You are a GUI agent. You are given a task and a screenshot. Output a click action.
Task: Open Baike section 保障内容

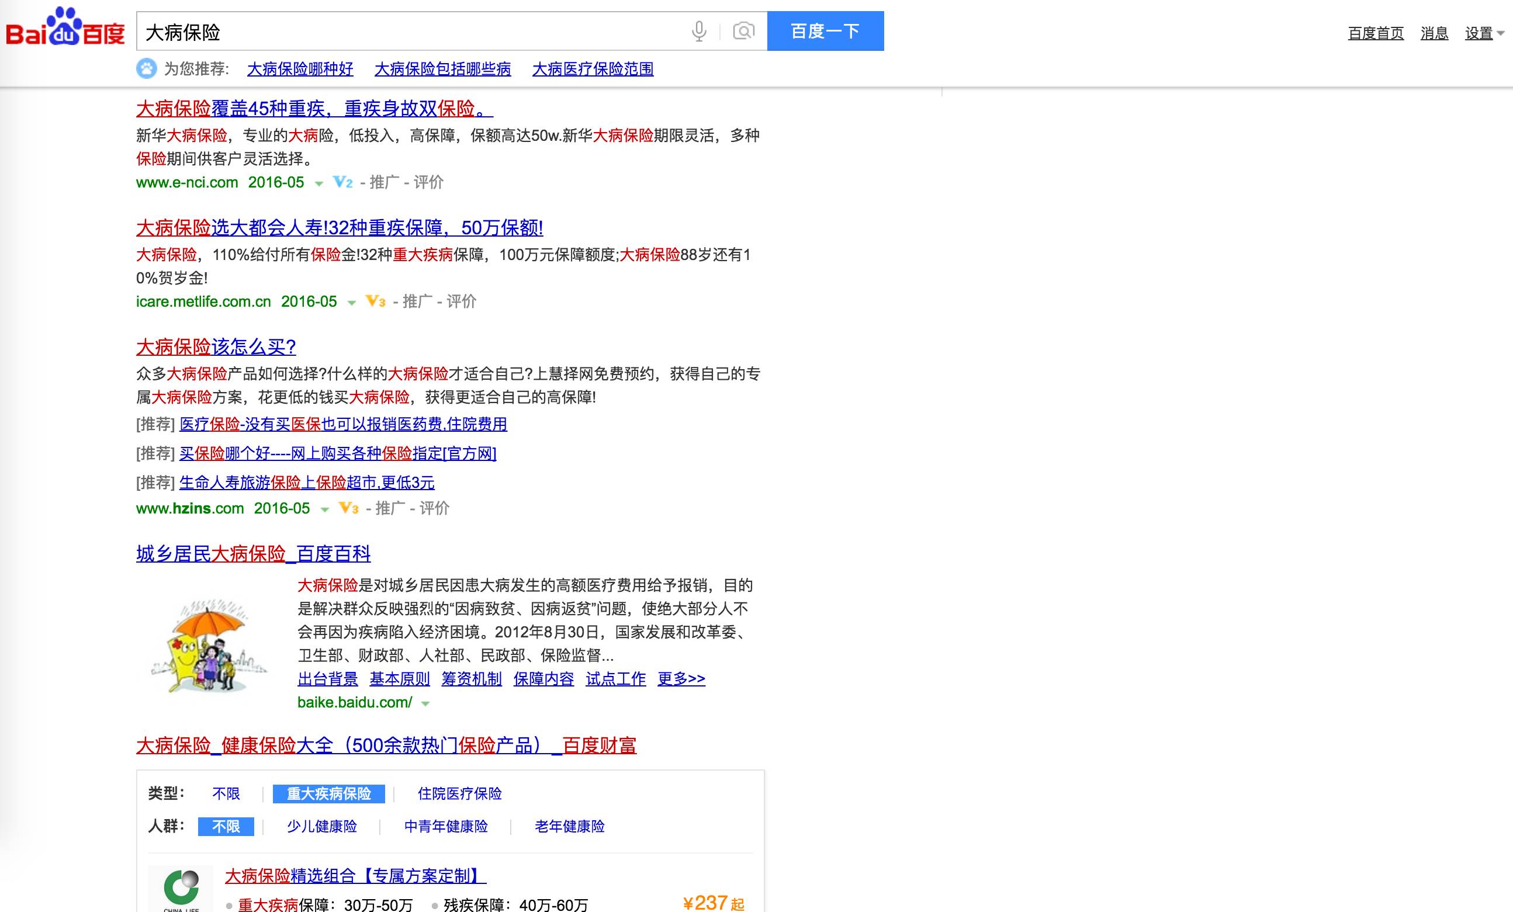[543, 679]
